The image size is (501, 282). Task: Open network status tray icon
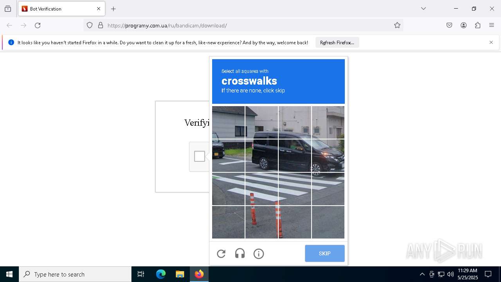pos(441,274)
